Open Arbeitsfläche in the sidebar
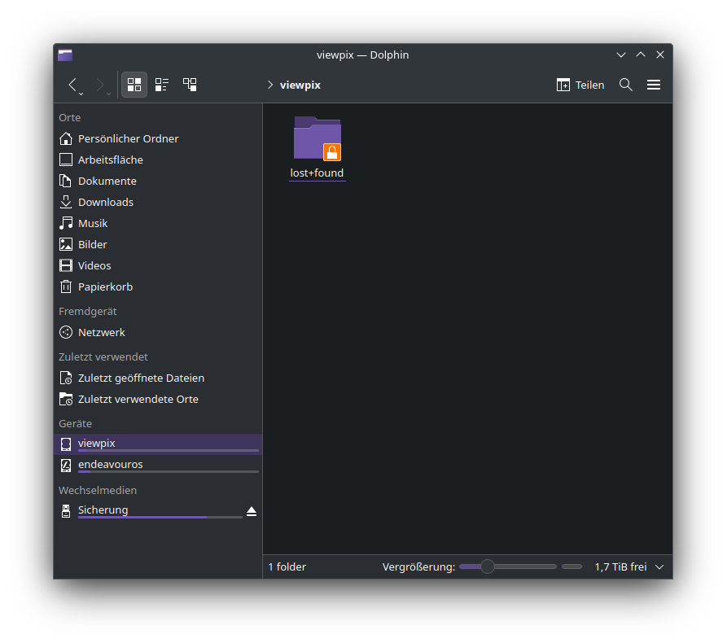Screen dimensions: 727x643 point(158,160)
